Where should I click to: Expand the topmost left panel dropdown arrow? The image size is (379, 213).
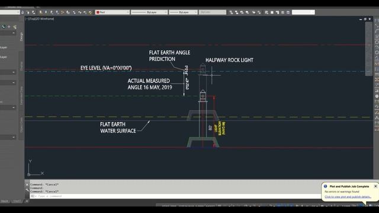pyautogui.click(x=14, y=33)
